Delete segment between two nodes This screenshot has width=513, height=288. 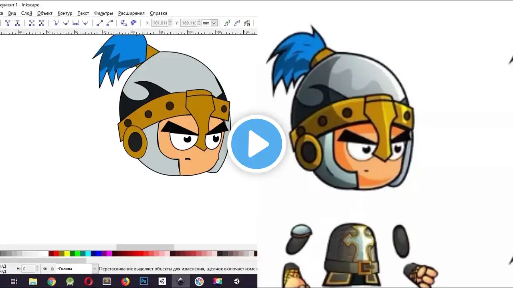tap(41, 23)
